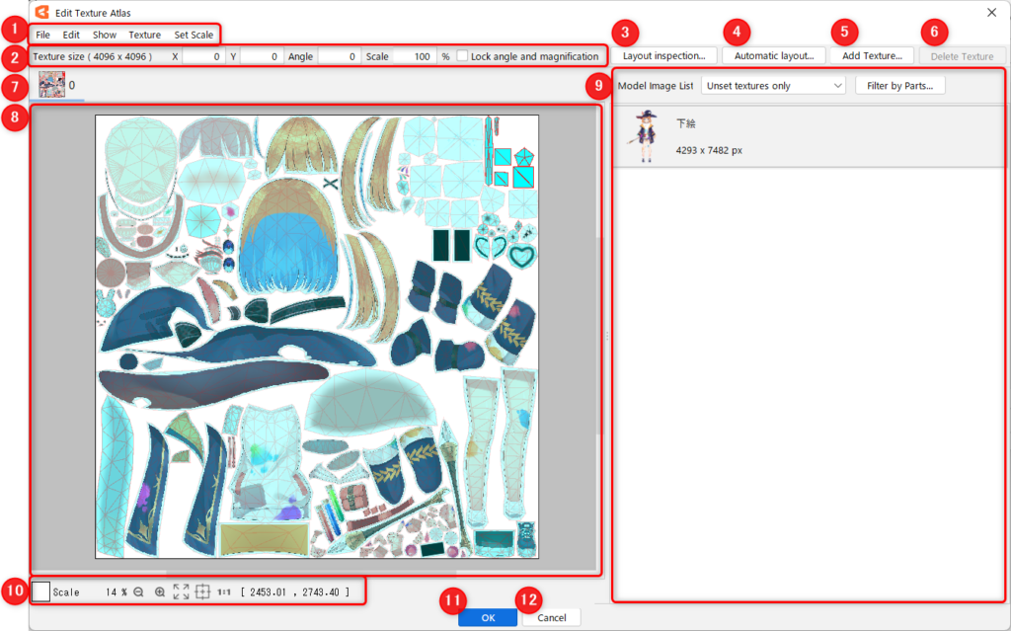Select the 下絵 model image thumbnail
This screenshot has height=631, width=1011.
click(647, 136)
